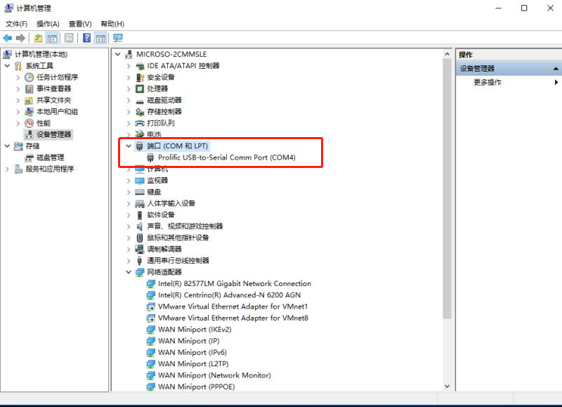The width and height of the screenshot is (562, 407).
Task: Open the 文件(F) menu
Action: [x=16, y=24]
